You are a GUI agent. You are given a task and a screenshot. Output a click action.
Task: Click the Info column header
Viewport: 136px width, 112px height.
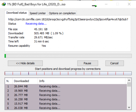pyautogui.click(x=81, y=81)
